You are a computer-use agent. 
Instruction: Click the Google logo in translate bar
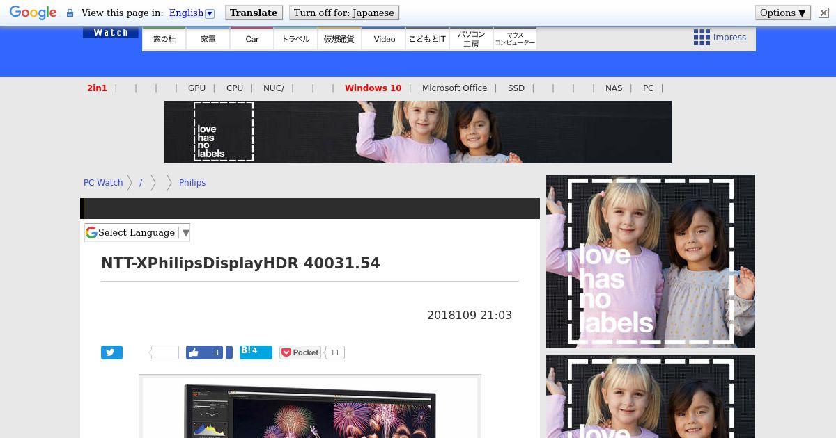coord(33,13)
